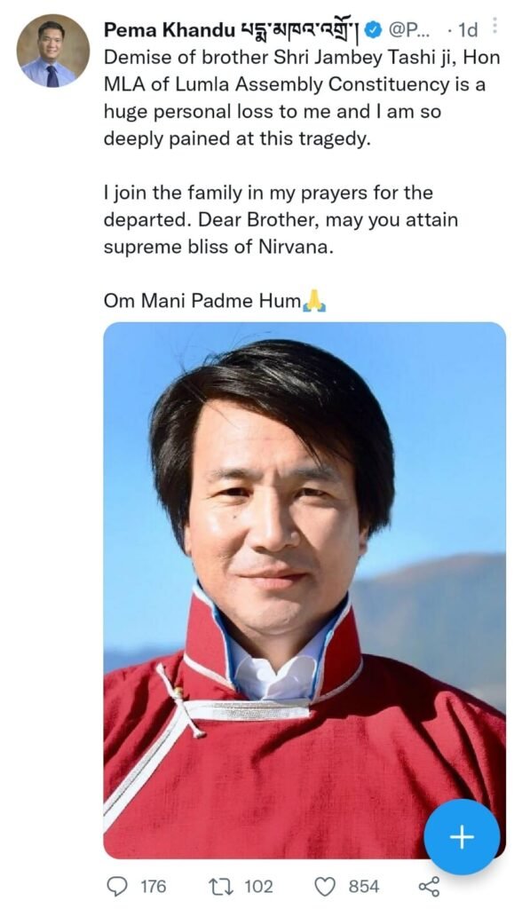This screenshot has width=522, height=909.
Task: Click the 'I join the family' paragraph
Action: pyautogui.click(x=281, y=220)
